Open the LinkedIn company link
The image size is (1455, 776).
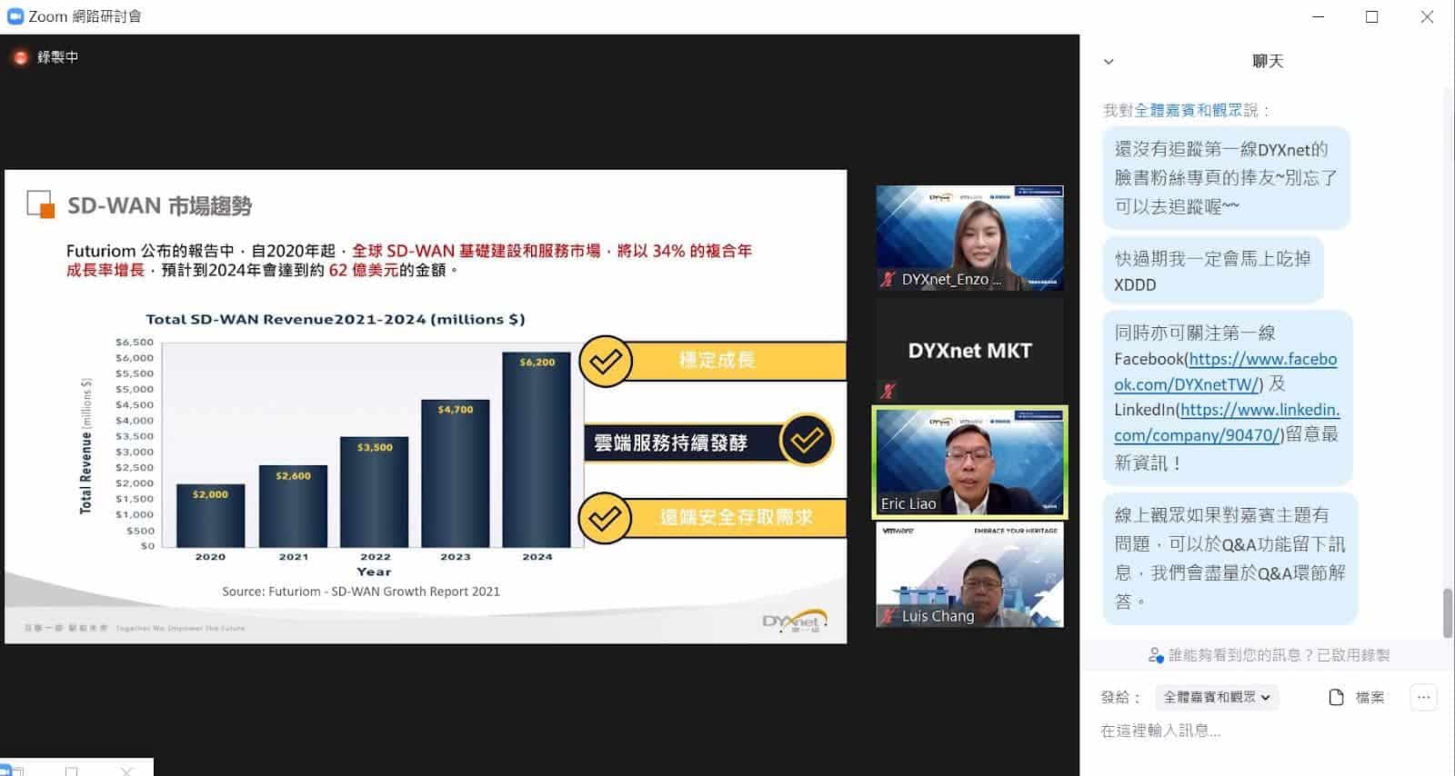click(1228, 423)
